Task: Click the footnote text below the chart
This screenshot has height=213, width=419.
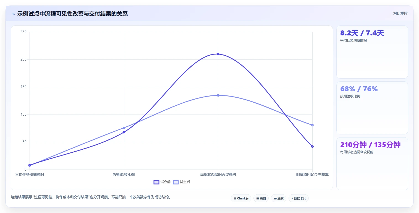Action: (91, 197)
